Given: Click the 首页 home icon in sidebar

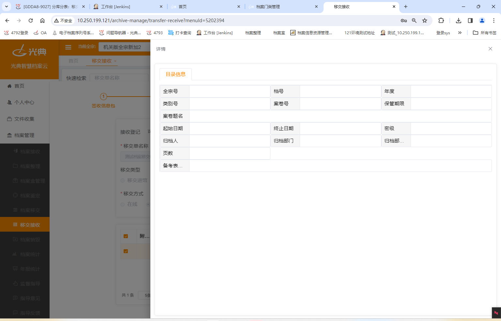Looking at the screenshot, I should 9,86.
